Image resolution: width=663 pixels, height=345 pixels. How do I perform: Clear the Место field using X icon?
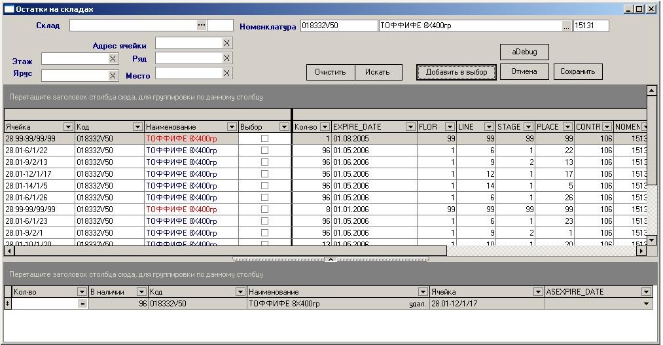tap(226, 74)
